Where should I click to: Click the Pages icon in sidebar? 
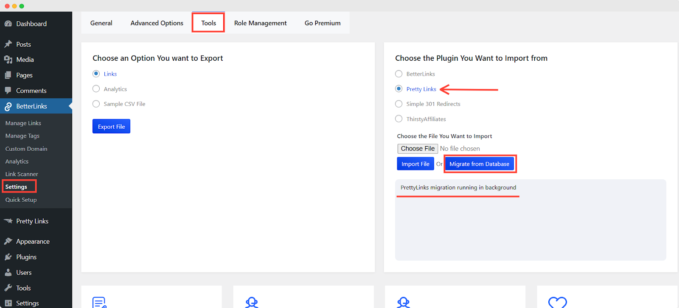[x=8, y=75]
